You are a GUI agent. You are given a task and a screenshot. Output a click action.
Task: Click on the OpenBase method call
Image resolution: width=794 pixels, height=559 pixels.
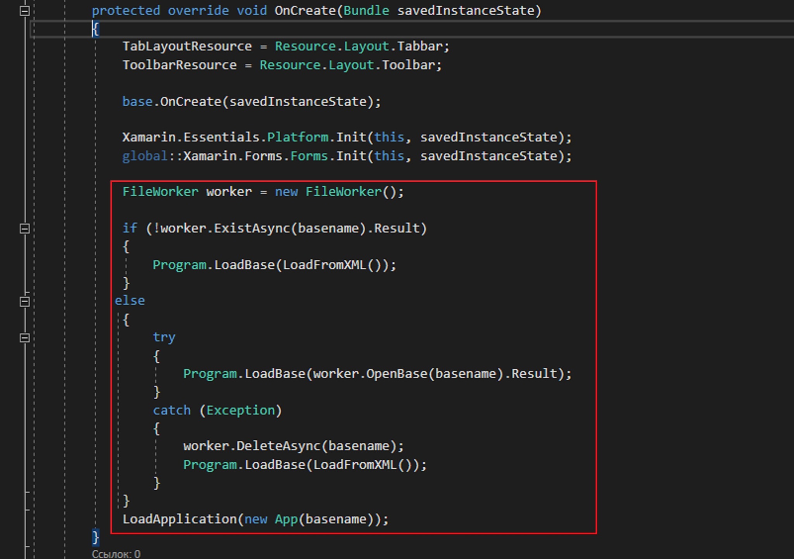pyautogui.click(x=396, y=374)
